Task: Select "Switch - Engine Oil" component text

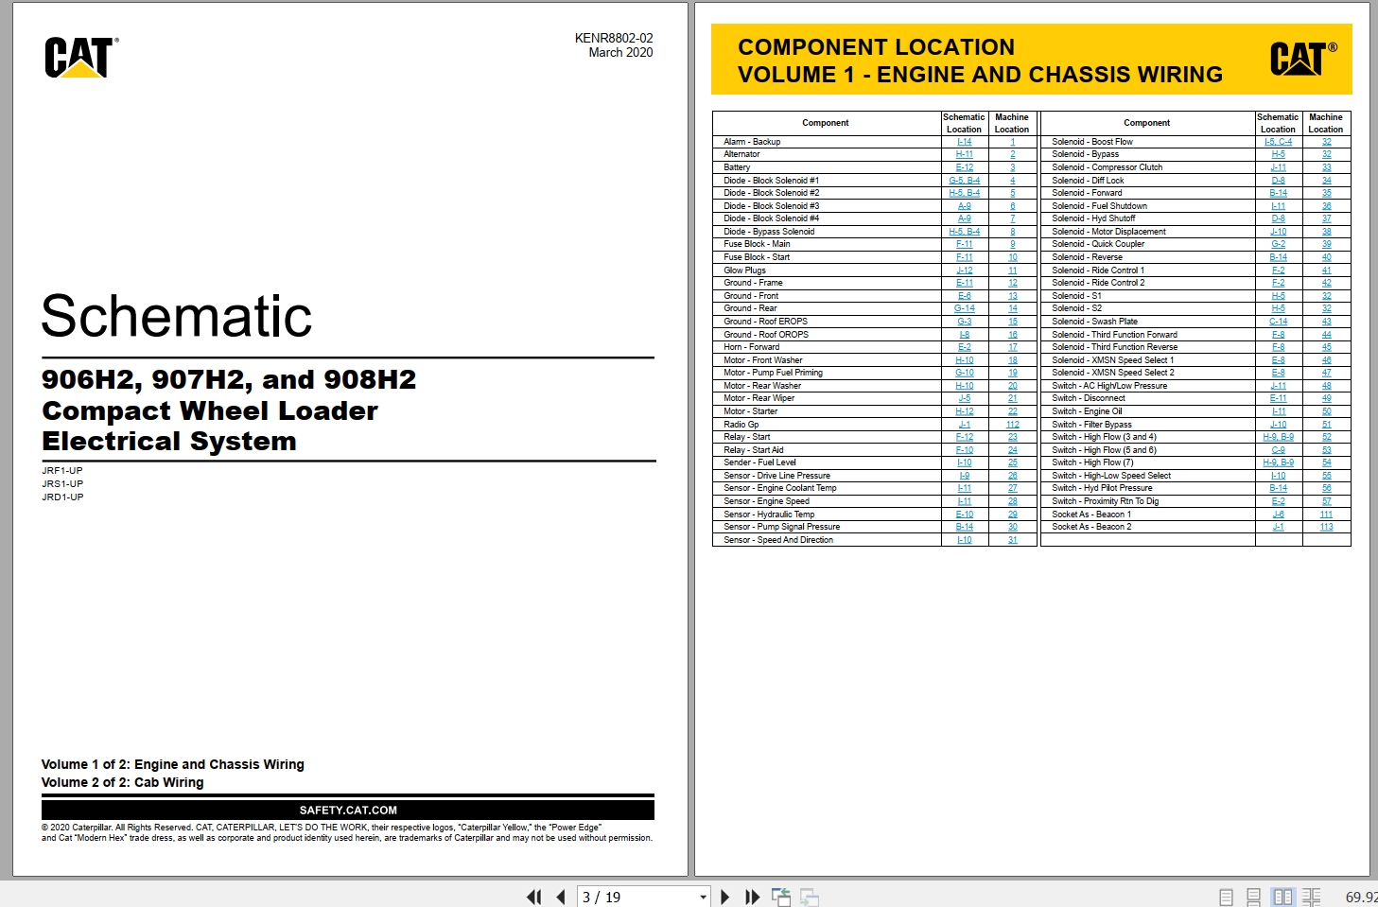Action: (x=1087, y=411)
